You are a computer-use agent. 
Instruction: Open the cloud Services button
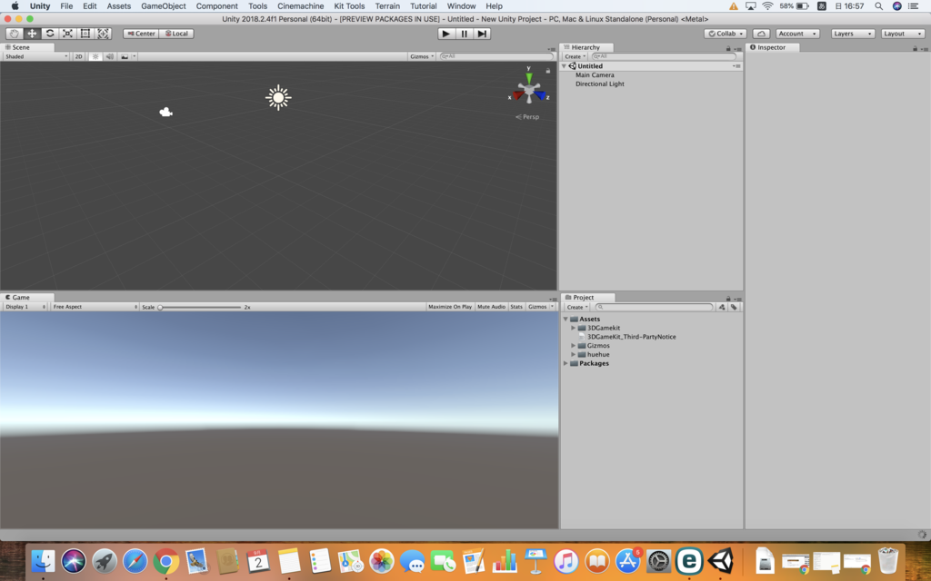[x=761, y=34]
